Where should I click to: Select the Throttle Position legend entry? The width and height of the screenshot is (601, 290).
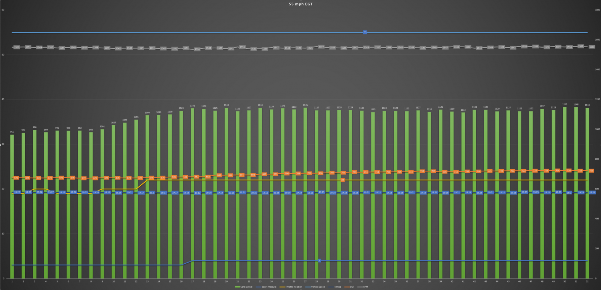tap(291, 287)
